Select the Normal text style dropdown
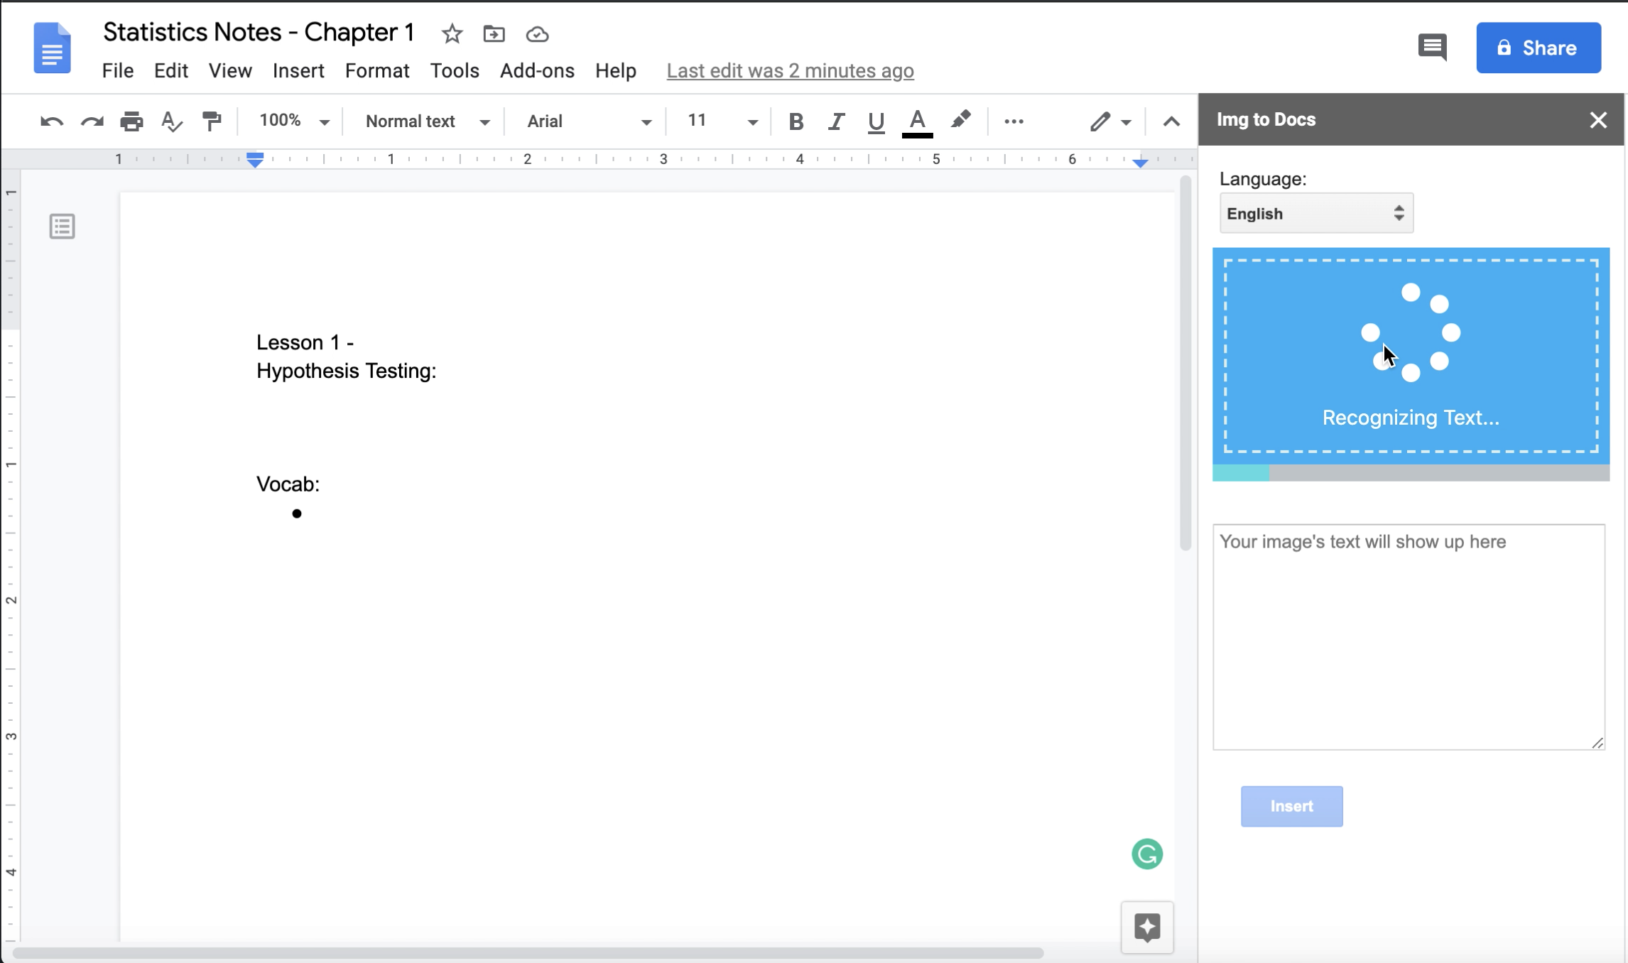Screen dimensions: 1628x963 pos(425,121)
